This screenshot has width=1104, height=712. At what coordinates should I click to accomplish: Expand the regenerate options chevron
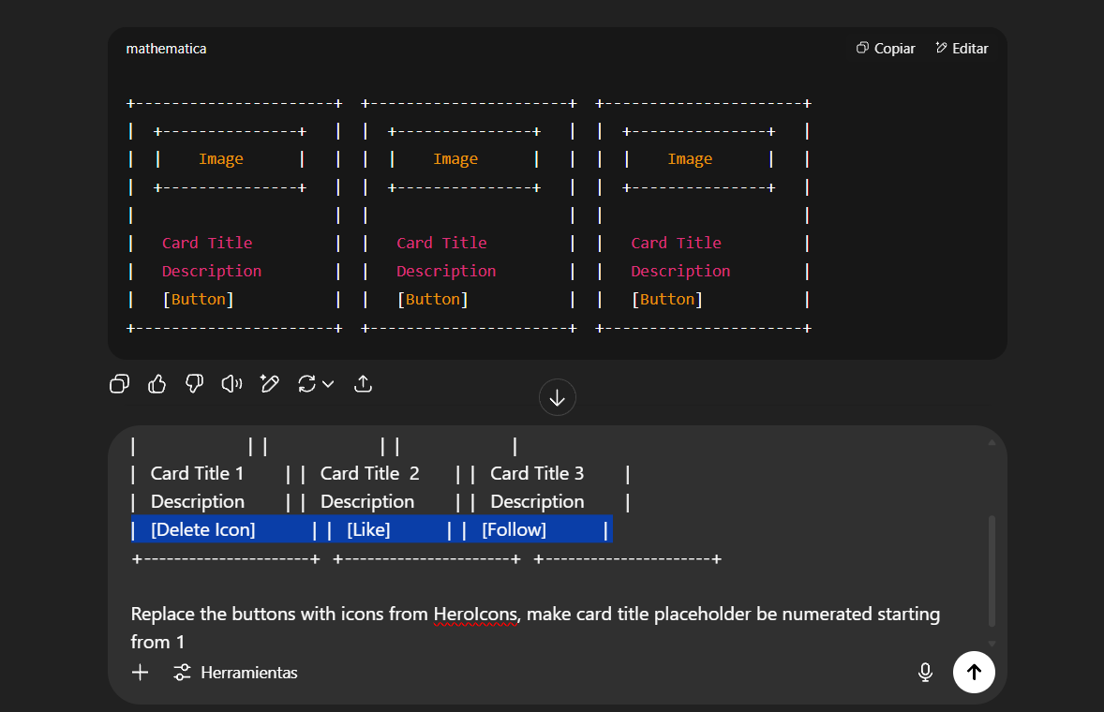pos(328,384)
